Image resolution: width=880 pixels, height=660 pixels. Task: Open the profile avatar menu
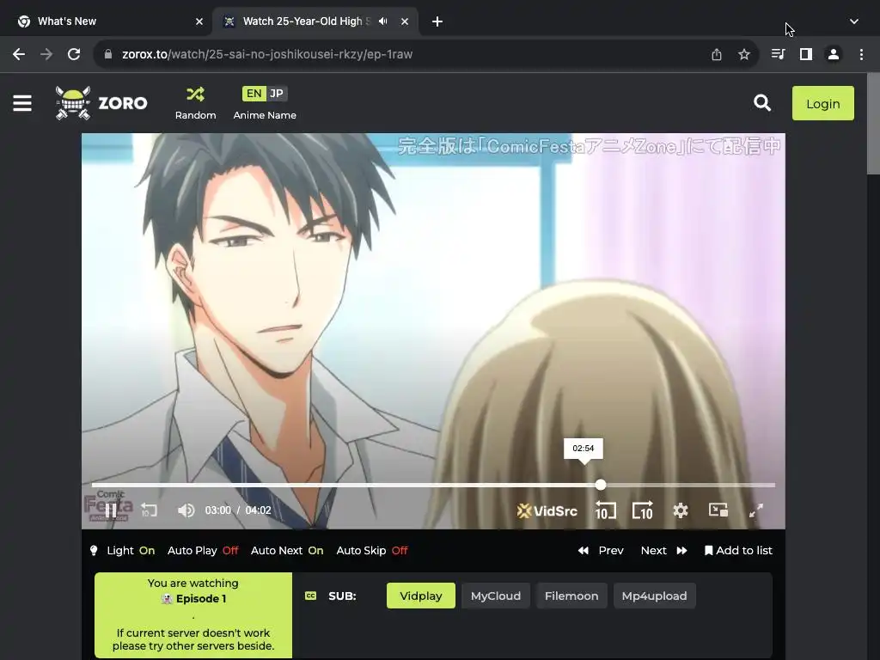[834, 54]
